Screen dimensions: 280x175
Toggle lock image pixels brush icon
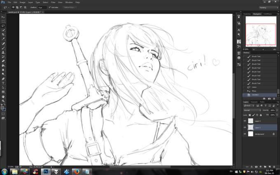253,115
